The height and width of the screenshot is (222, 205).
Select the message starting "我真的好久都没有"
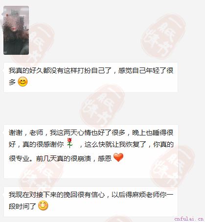coord(91,77)
